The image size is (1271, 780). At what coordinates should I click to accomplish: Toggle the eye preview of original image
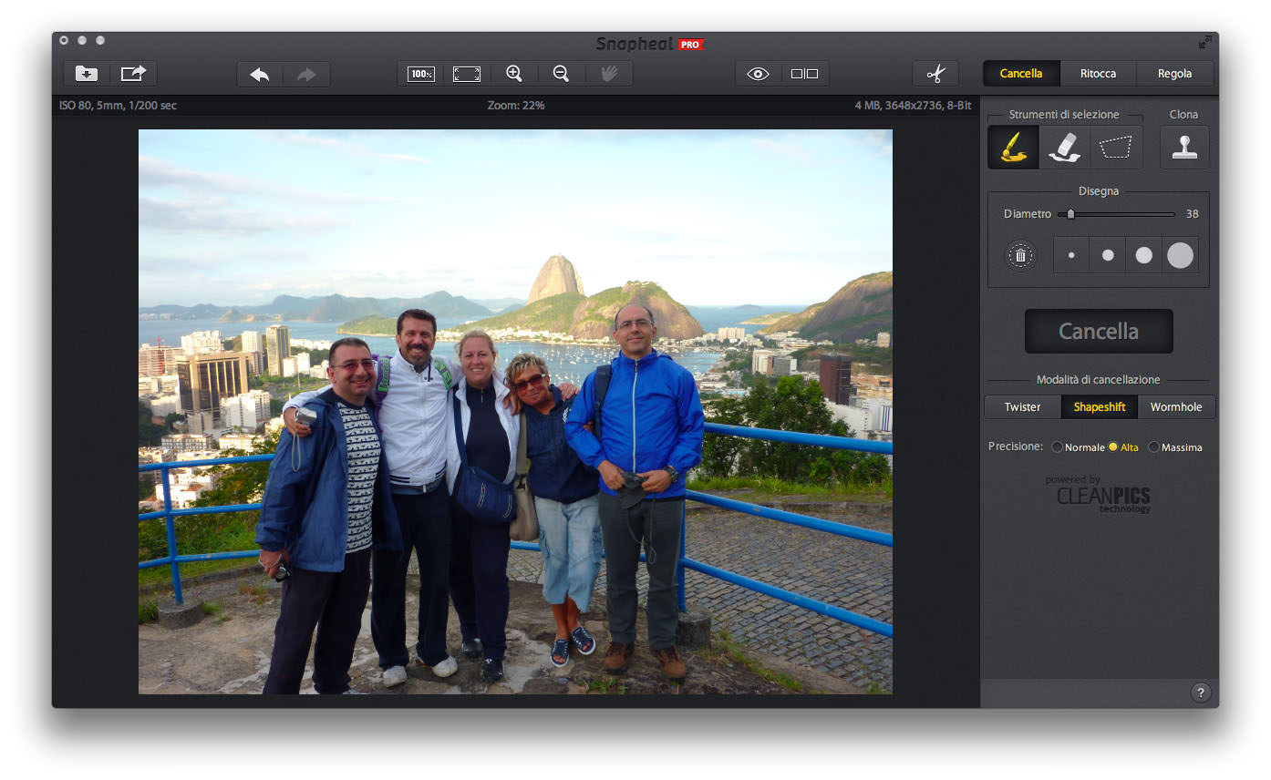coord(759,74)
